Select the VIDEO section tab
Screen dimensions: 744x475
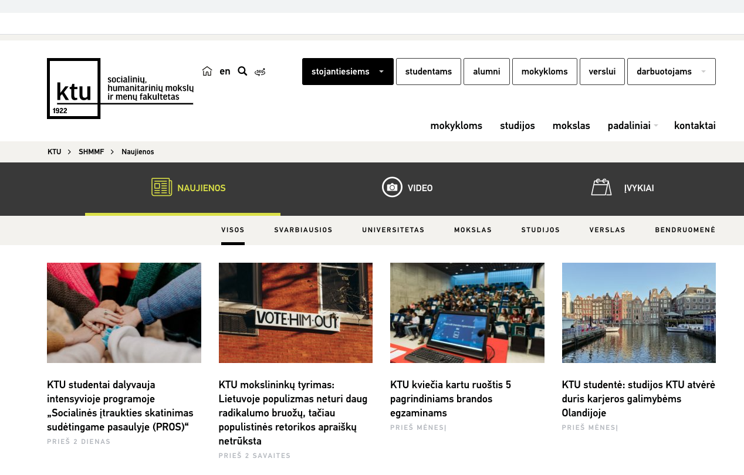click(x=407, y=188)
